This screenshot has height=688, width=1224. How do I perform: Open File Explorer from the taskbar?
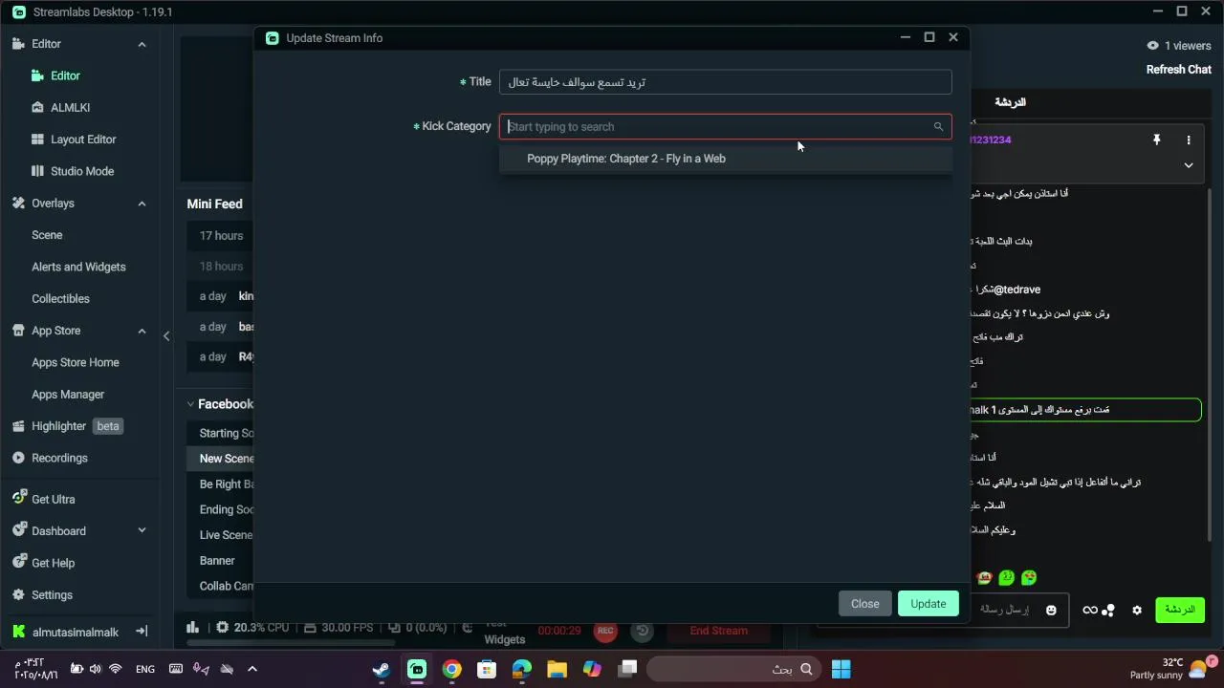pyautogui.click(x=557, y=670)
